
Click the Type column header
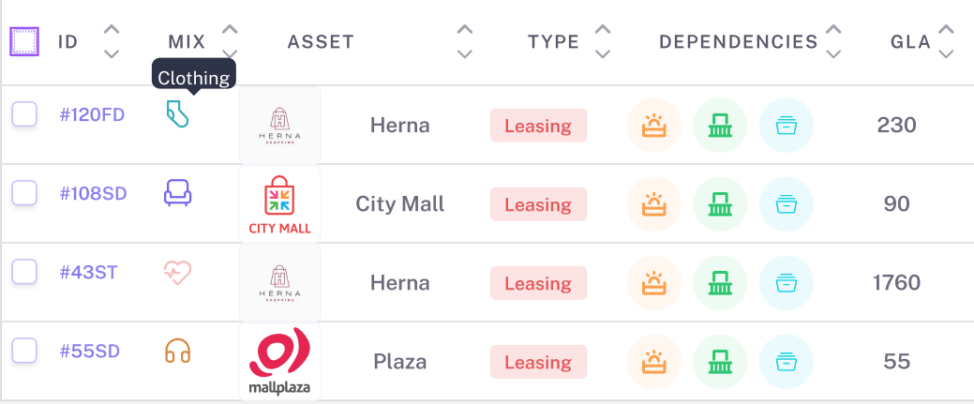pyautogui.click(x=553, y=42)
